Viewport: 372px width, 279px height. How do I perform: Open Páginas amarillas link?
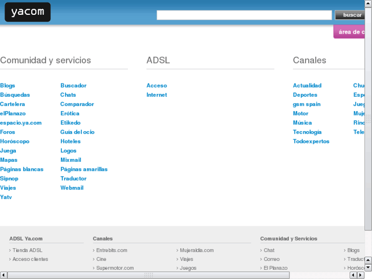pos(84,169)
